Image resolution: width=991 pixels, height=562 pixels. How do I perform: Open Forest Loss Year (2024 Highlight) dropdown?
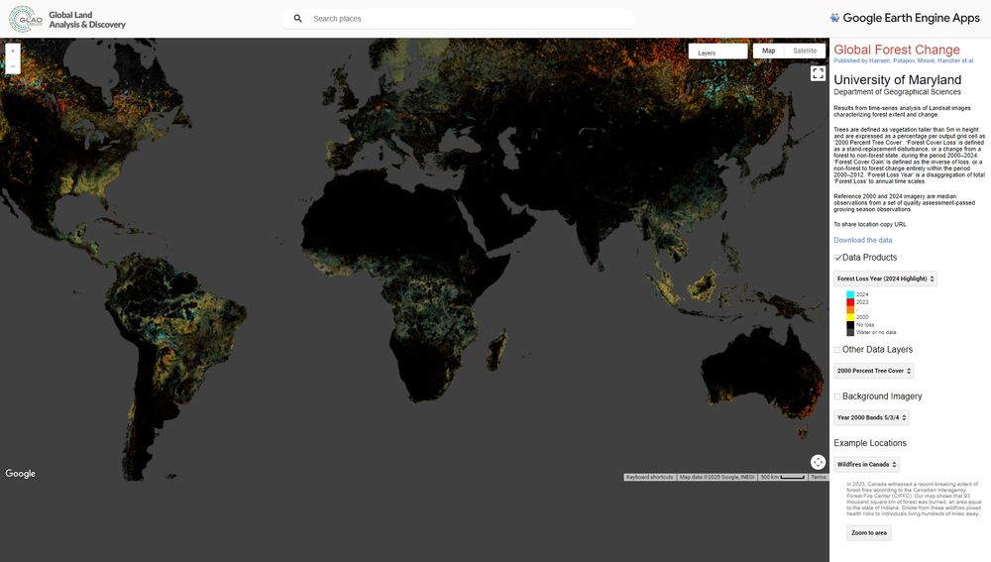click(x=885, y=279)
